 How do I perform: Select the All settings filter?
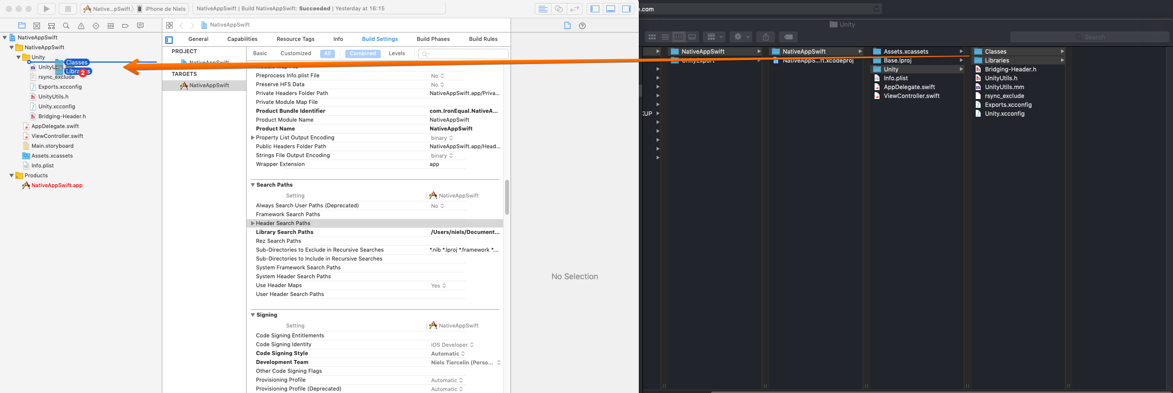tap(328, 54)
